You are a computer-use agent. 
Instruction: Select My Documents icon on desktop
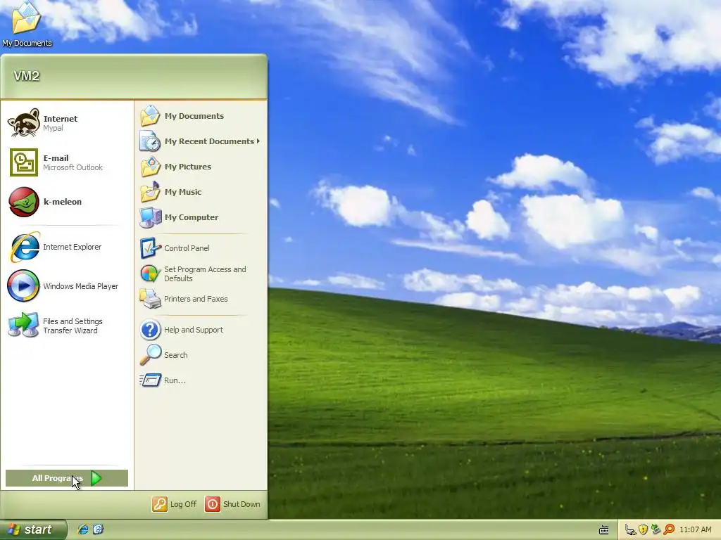(x=27, y=25)
